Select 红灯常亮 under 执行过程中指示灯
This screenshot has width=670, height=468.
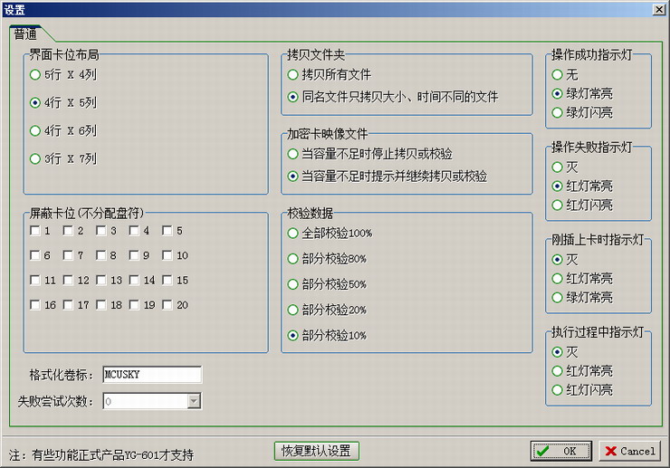(558, 371)
